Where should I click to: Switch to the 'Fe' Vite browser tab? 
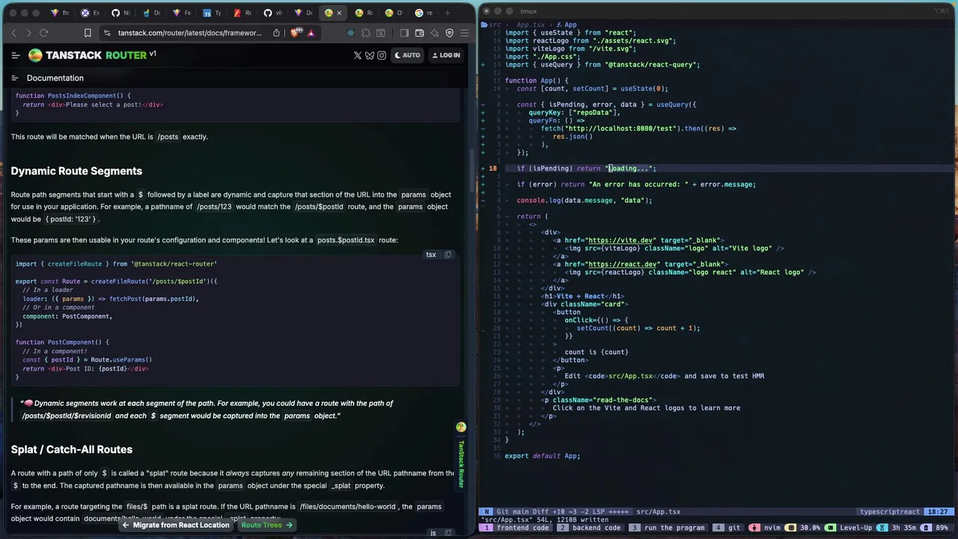coord(182,13)
